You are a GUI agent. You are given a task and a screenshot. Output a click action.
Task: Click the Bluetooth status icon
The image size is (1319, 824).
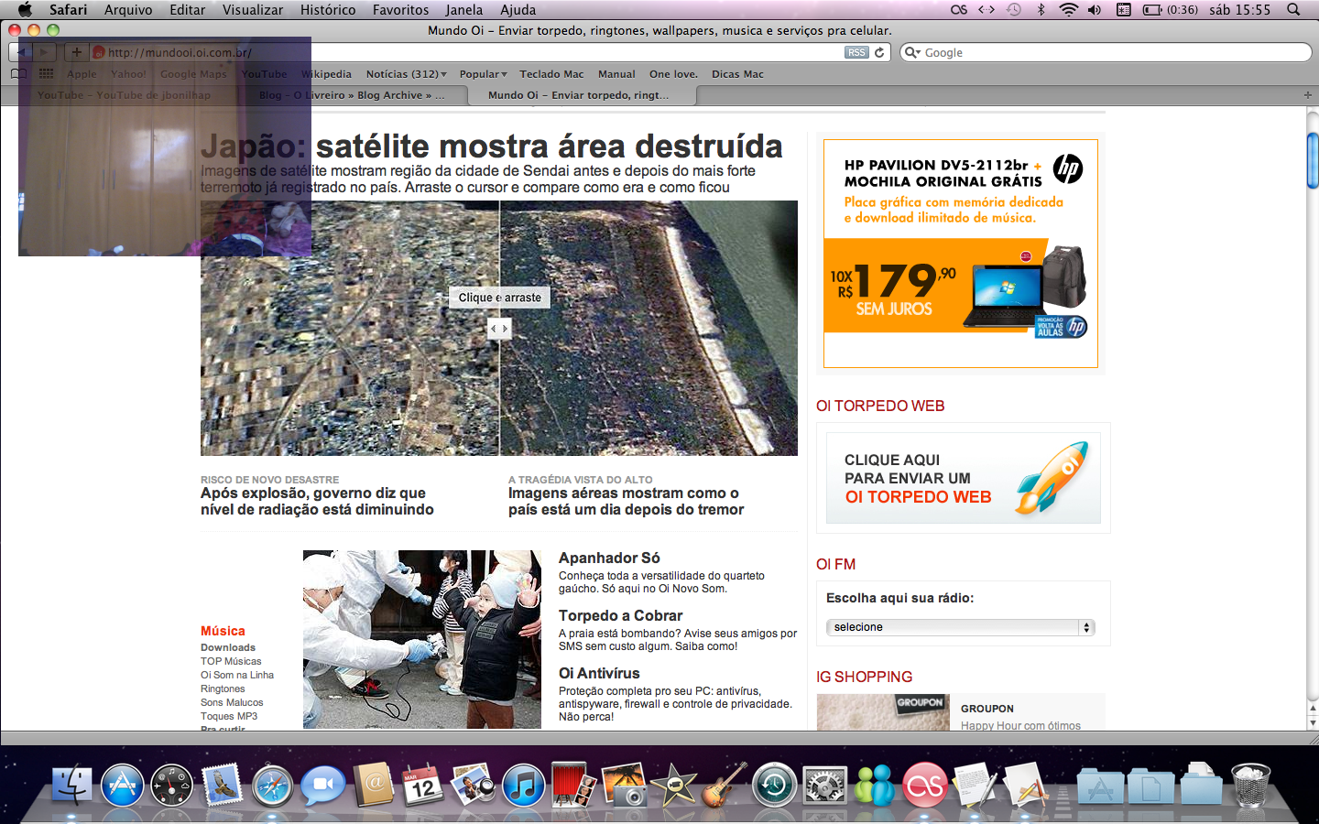[x=1041, y=9]
